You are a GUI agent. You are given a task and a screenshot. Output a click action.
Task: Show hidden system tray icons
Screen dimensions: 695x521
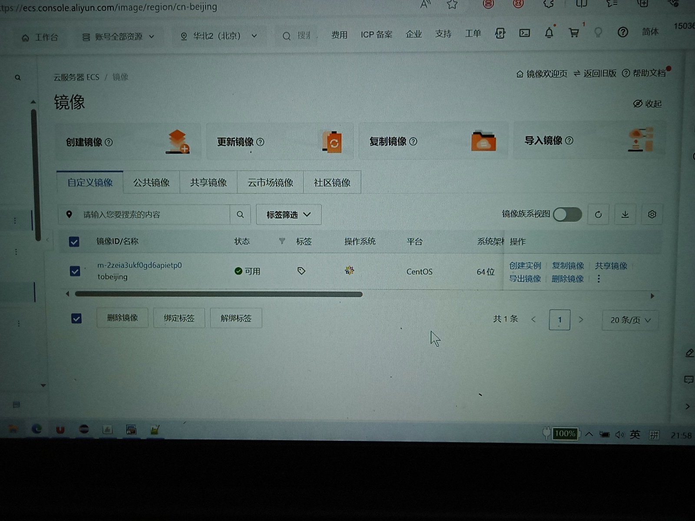tap(589, 434)
